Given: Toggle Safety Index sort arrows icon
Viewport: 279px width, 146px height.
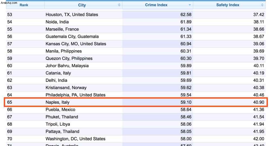Looking at the screenshot, I should pos(262,5).
